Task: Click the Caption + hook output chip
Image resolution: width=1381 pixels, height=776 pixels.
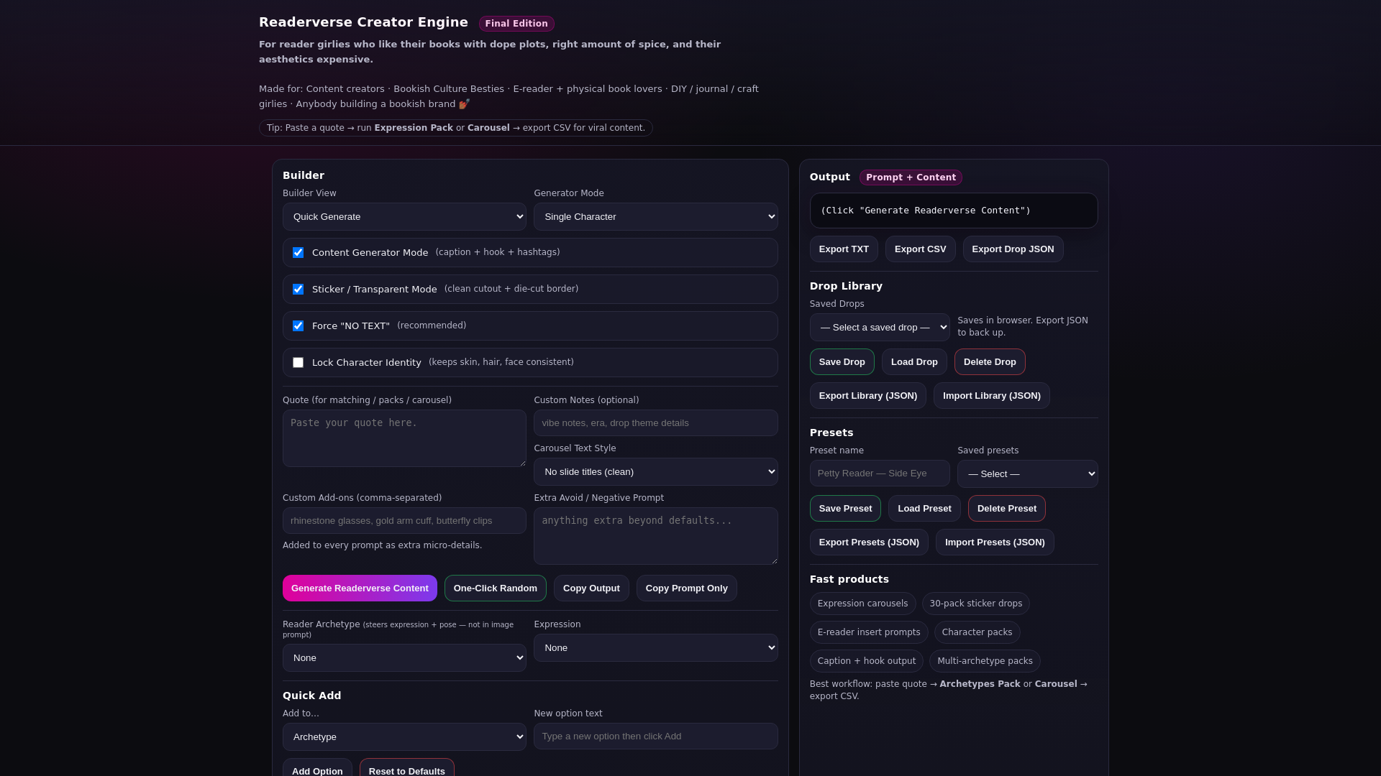Action: pos(867,661)
